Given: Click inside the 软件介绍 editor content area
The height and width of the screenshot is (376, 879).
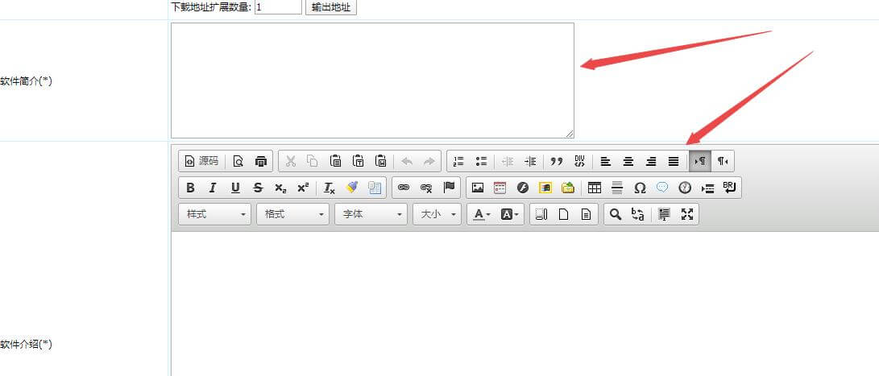Looking at the screenshot, I should point(524,304).
